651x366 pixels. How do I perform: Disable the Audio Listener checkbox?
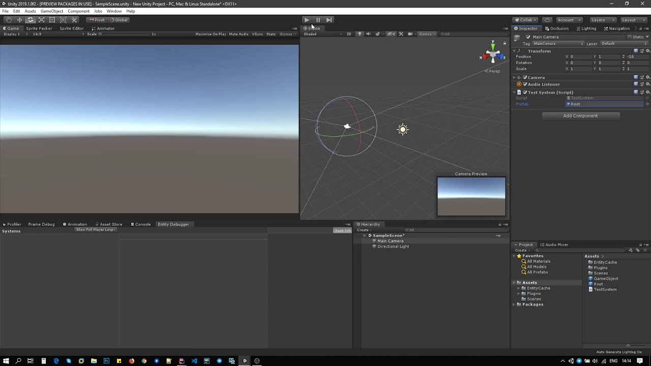click(525, 84)
